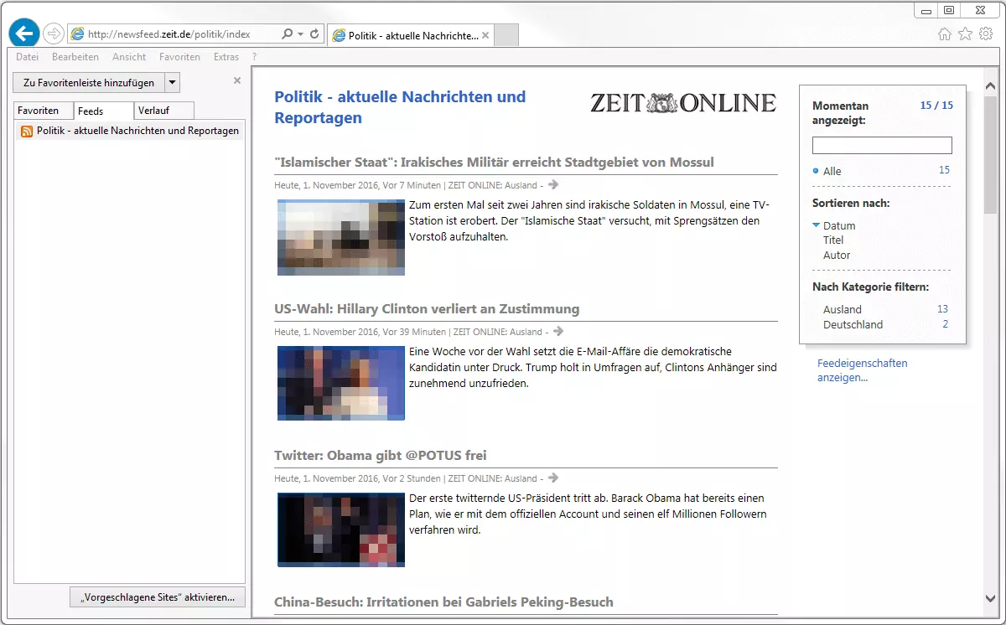Filter by category Ausland
This screenshot has width=1006, height=625.
(x=843, y=309)
